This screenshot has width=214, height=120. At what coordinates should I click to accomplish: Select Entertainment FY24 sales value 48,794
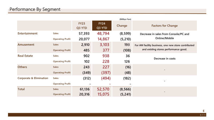pos(103,33)
